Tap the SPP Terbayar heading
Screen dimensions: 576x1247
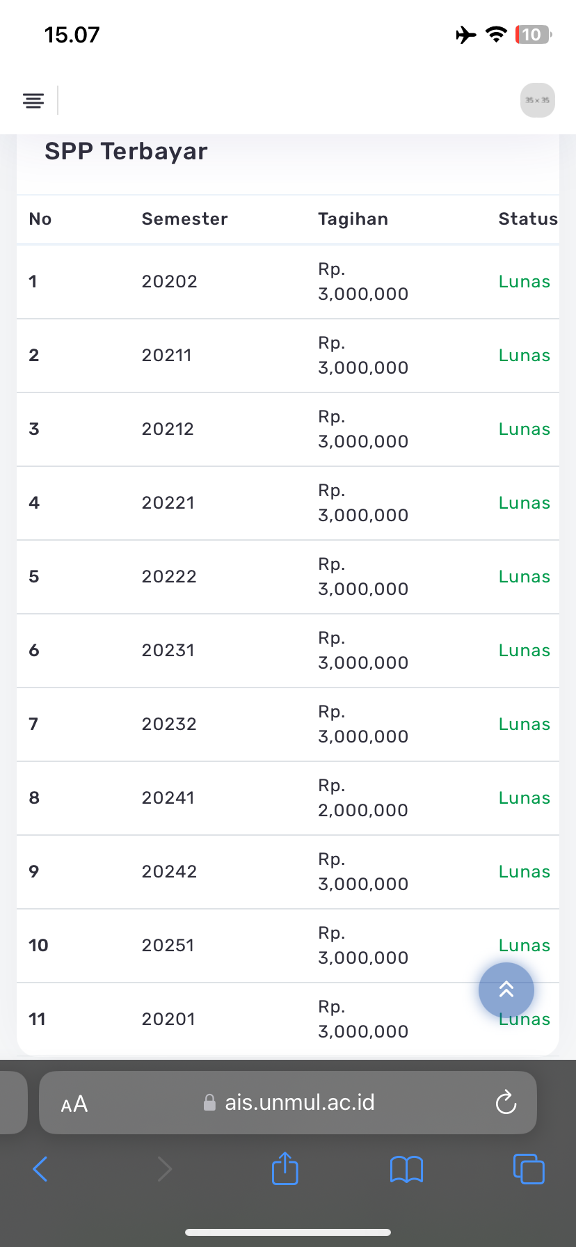(x=126, y=152)
